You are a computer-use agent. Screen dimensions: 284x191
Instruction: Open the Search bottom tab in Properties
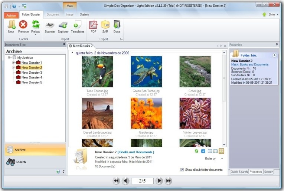[x=269, y=172]
